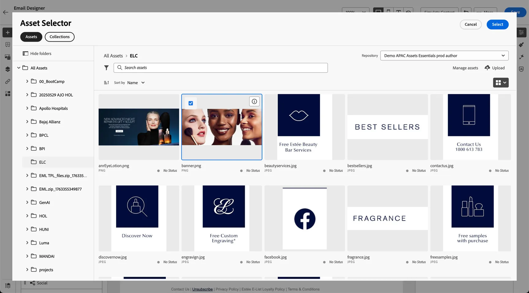Go back with the Email Designer arrow
Viewport: 529px width, 293px height.
coord(6,12)
